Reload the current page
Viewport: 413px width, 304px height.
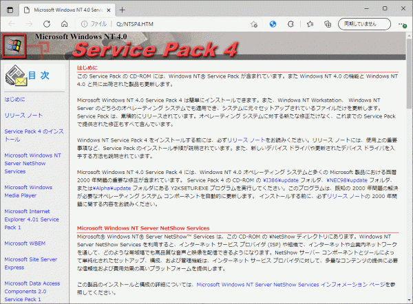tap(47, 24)
